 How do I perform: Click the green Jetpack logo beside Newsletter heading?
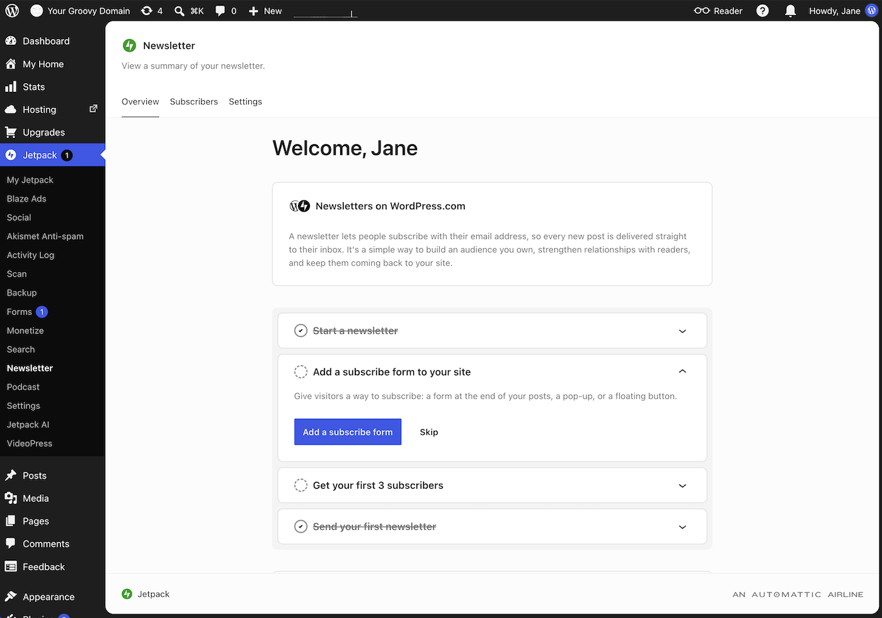[x=129, y=45]
